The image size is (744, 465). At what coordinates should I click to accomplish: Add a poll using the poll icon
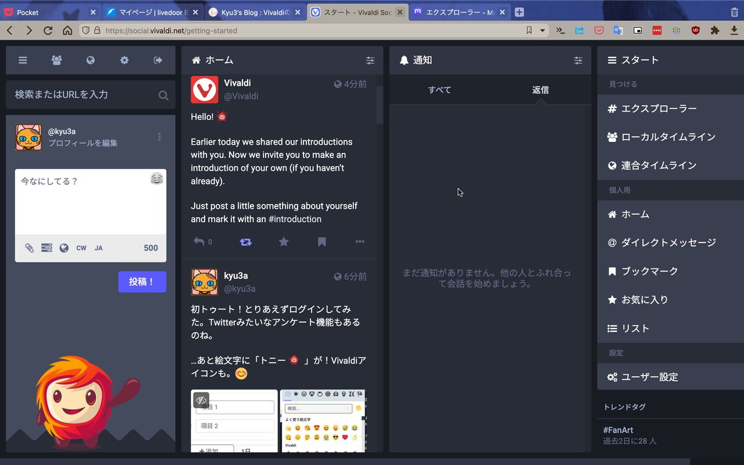tap(46, 248)
